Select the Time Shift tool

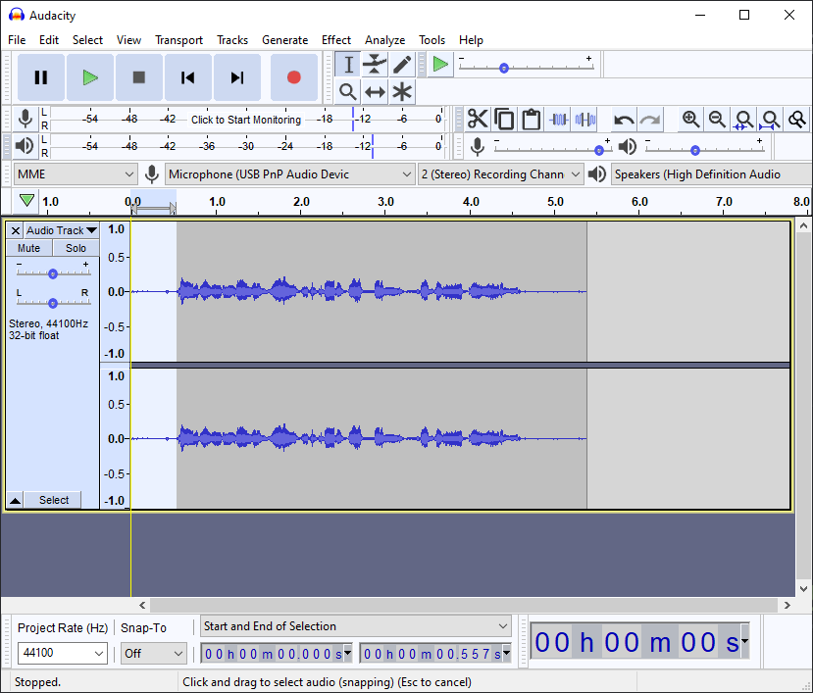pyautogui.click(x=375, y=92)
